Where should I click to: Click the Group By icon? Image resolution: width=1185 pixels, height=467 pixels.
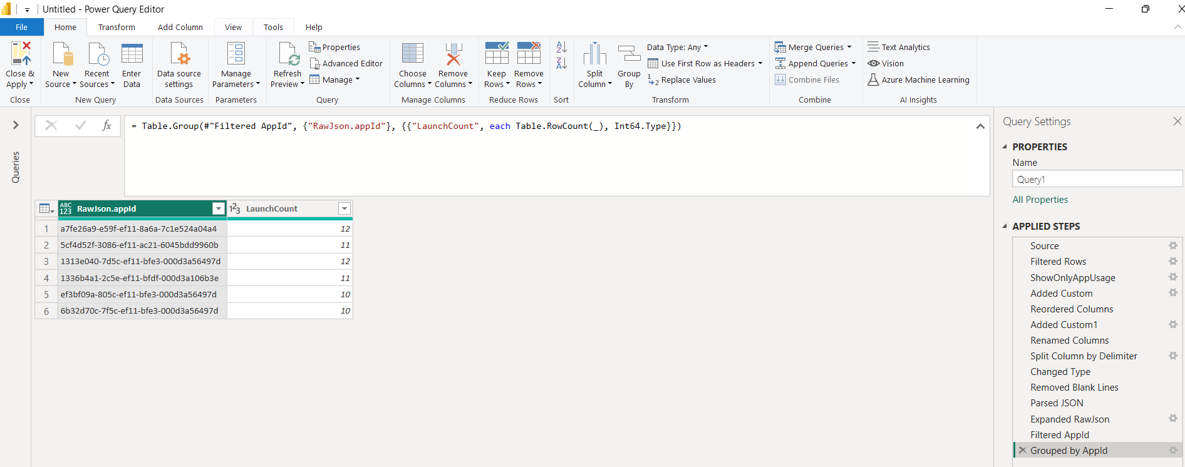(629, 54)
